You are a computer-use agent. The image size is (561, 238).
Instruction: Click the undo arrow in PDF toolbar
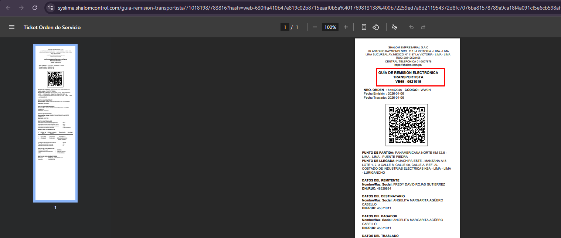tap(411, 27)
